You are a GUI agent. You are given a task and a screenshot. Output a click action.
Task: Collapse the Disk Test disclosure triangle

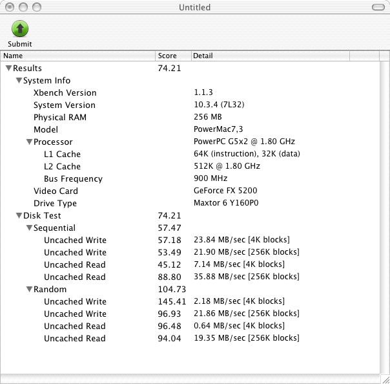tap(19, 215)
